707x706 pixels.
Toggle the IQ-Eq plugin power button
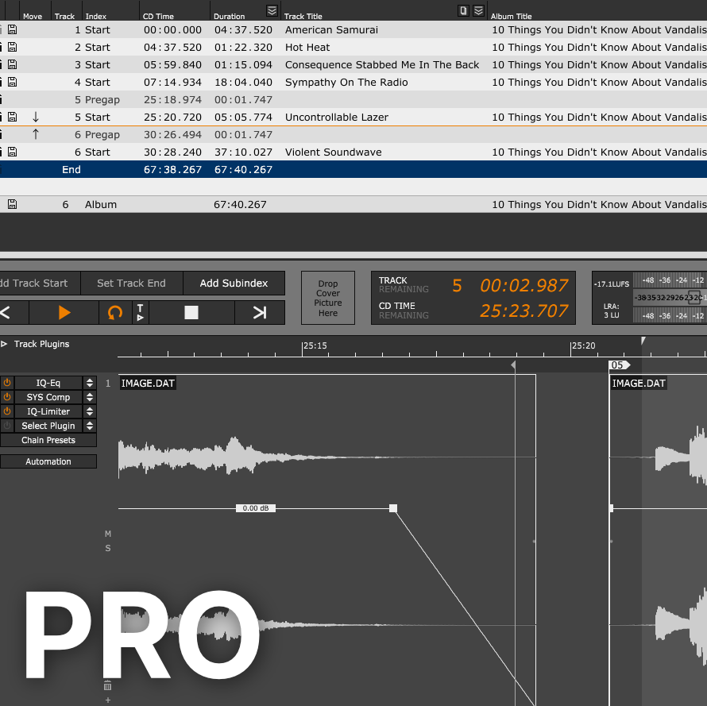coord(6,382)
